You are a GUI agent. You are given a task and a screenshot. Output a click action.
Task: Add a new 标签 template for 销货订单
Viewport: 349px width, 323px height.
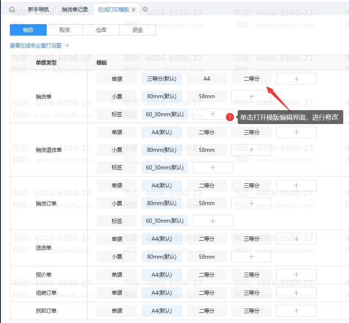pyautogui.click(x=212, y=221)
